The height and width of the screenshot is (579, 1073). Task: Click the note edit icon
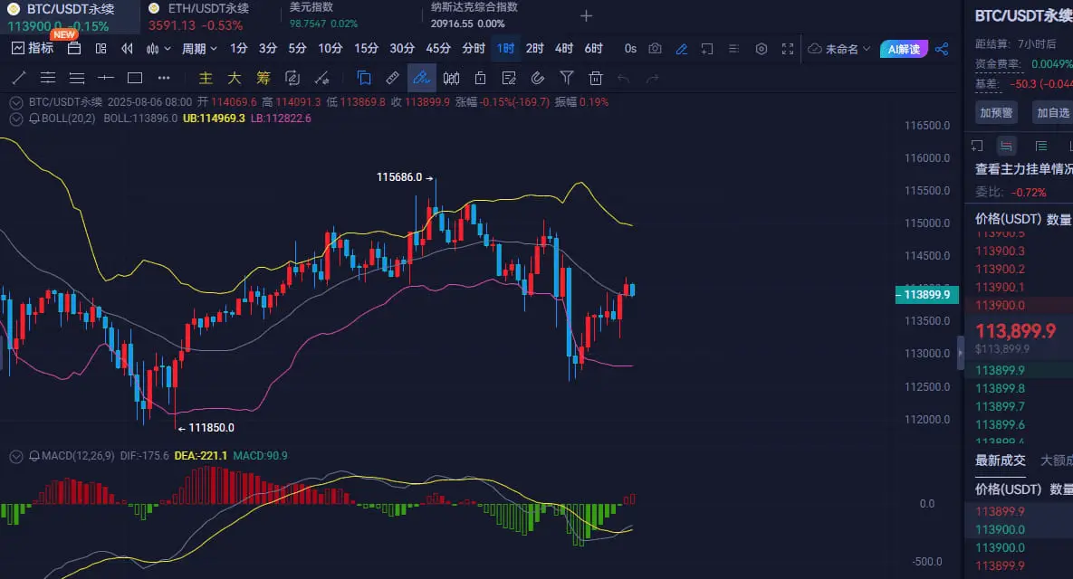click(509, 78)
